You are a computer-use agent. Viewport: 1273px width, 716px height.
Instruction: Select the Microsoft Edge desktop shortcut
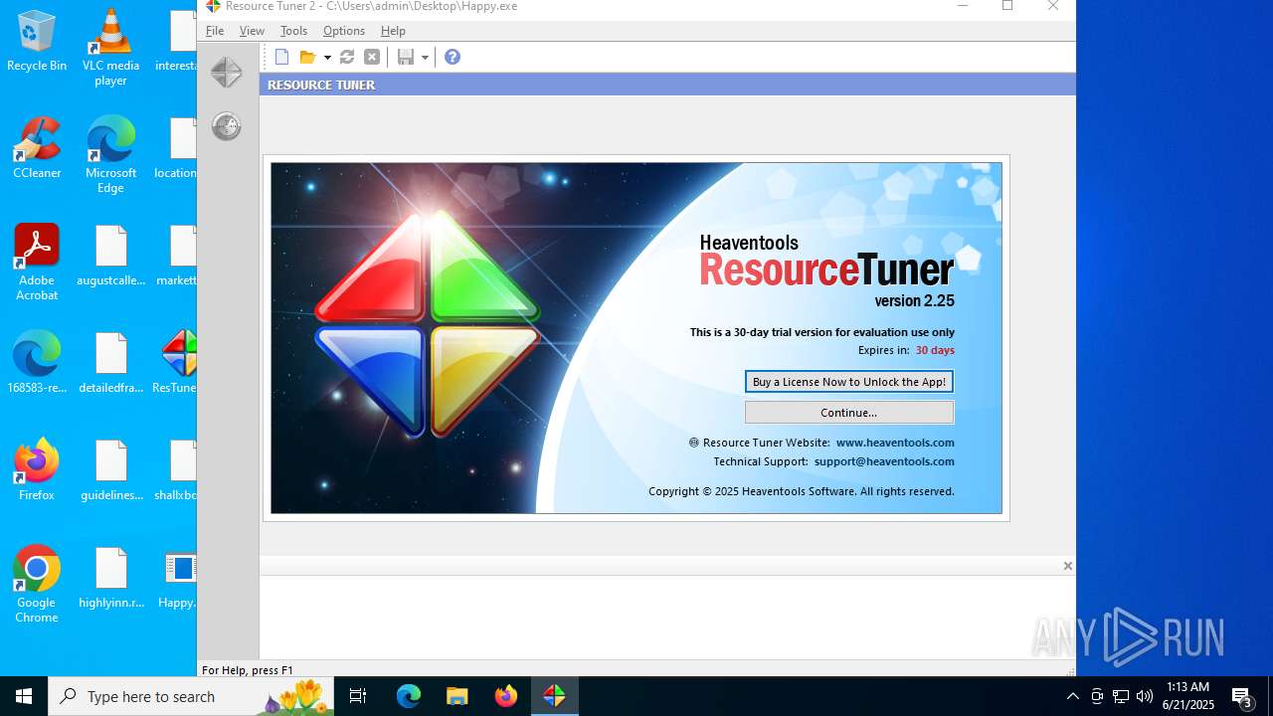click(110, 155)
